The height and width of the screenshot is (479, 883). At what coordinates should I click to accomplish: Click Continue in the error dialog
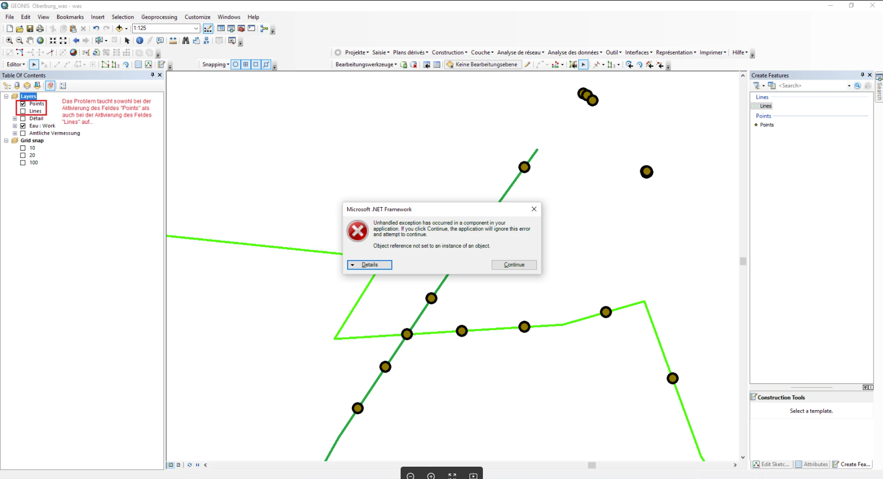coord(514,265)
